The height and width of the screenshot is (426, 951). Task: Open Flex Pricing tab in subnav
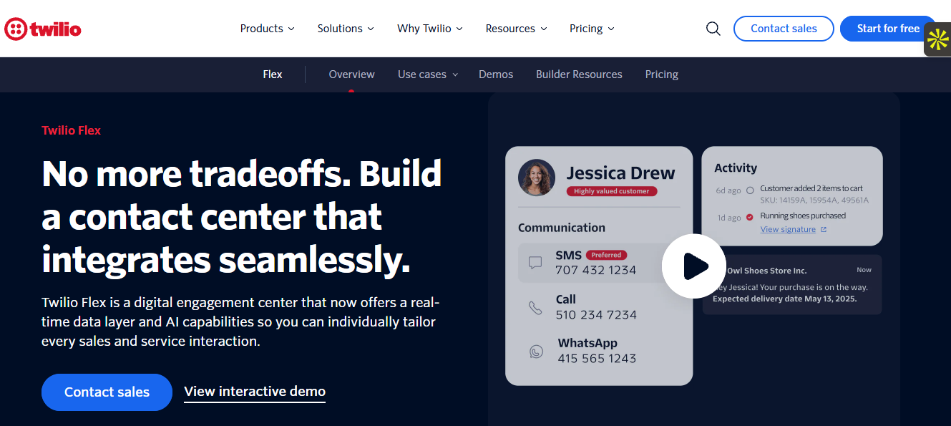[x=662, y=74]
